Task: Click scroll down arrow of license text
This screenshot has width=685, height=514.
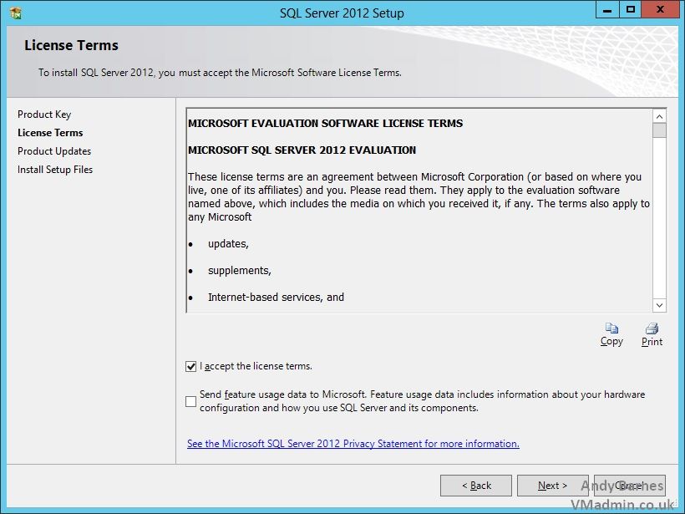Action: coord(660,305)
